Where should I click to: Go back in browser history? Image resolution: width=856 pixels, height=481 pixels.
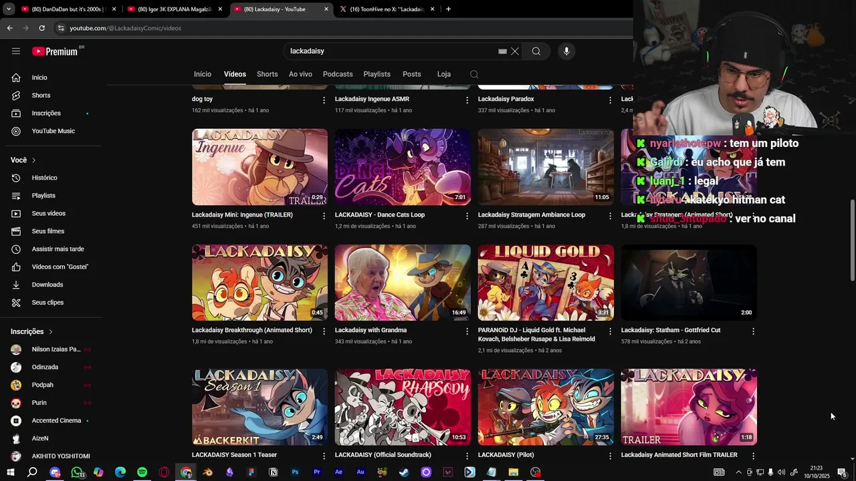click(9, 28)
